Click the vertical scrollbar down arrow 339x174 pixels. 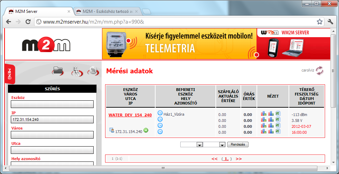pos(333,163)
